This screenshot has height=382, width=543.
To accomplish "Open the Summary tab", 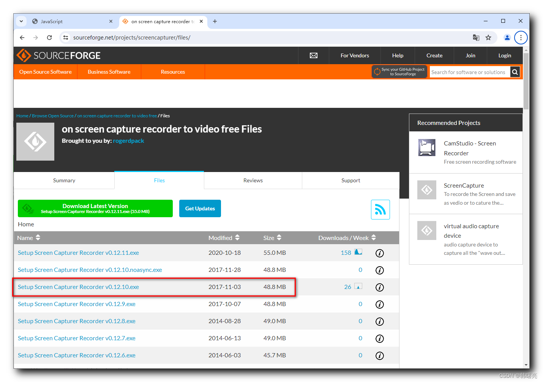I will (x=64, y=180).
